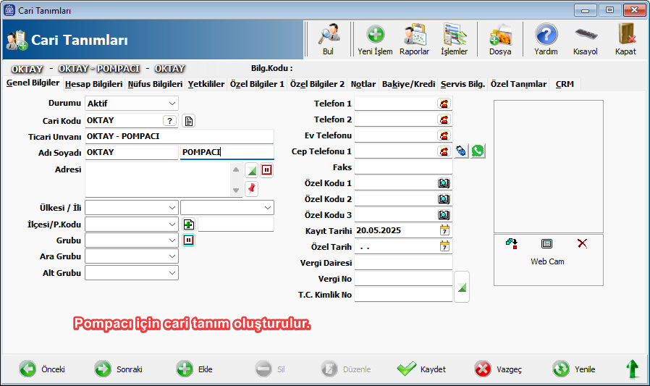Click into the Faks field
650x386 pixels.
(x=403, y=167)
